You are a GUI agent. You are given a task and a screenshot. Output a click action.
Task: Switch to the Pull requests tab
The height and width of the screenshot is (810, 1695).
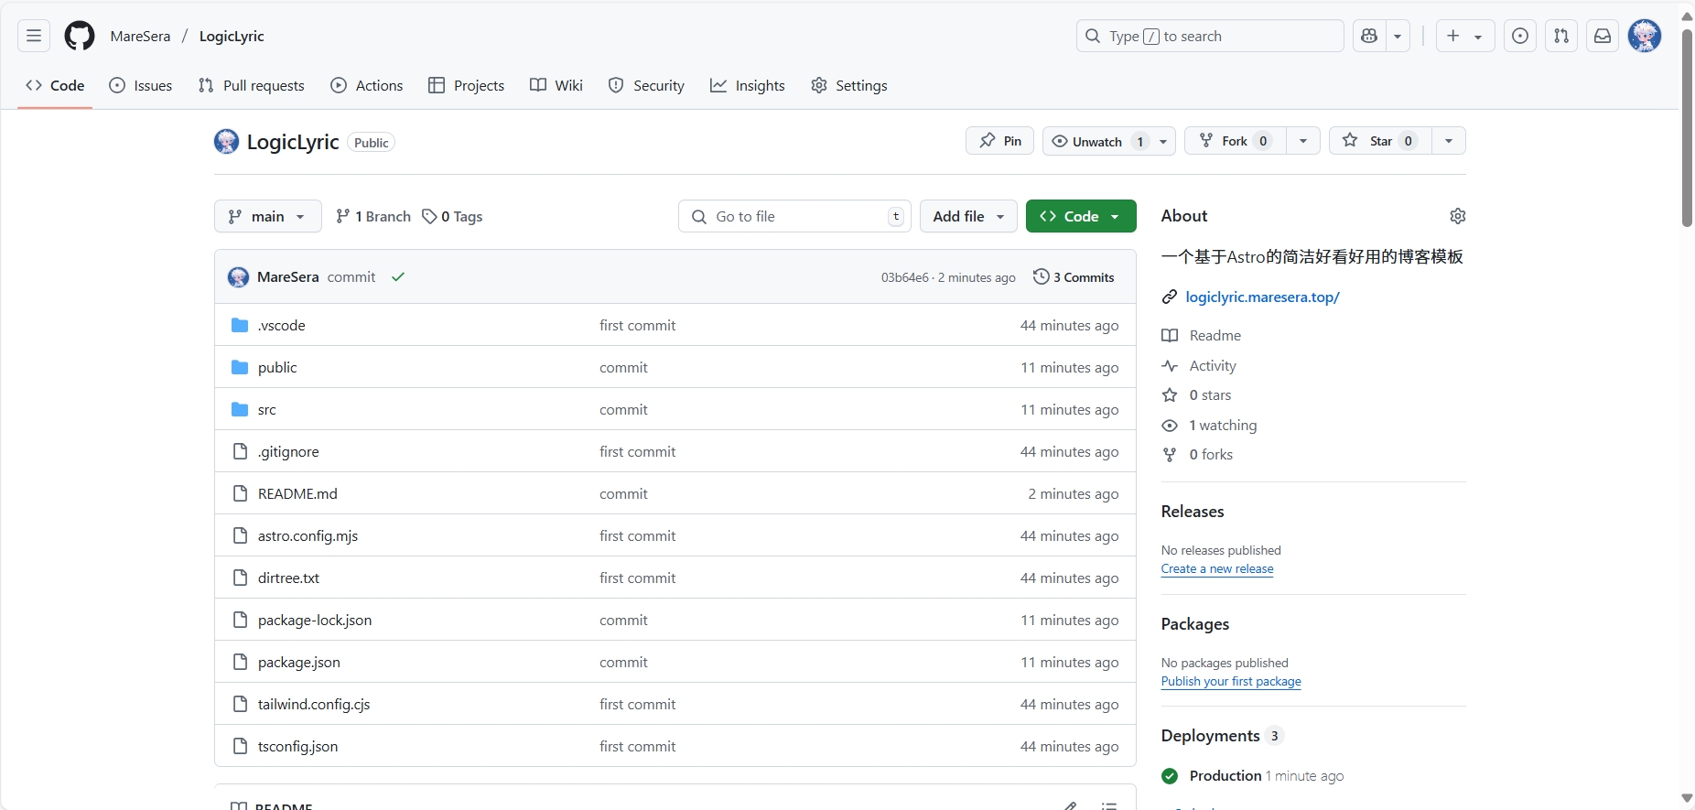[x=252, y=85]
